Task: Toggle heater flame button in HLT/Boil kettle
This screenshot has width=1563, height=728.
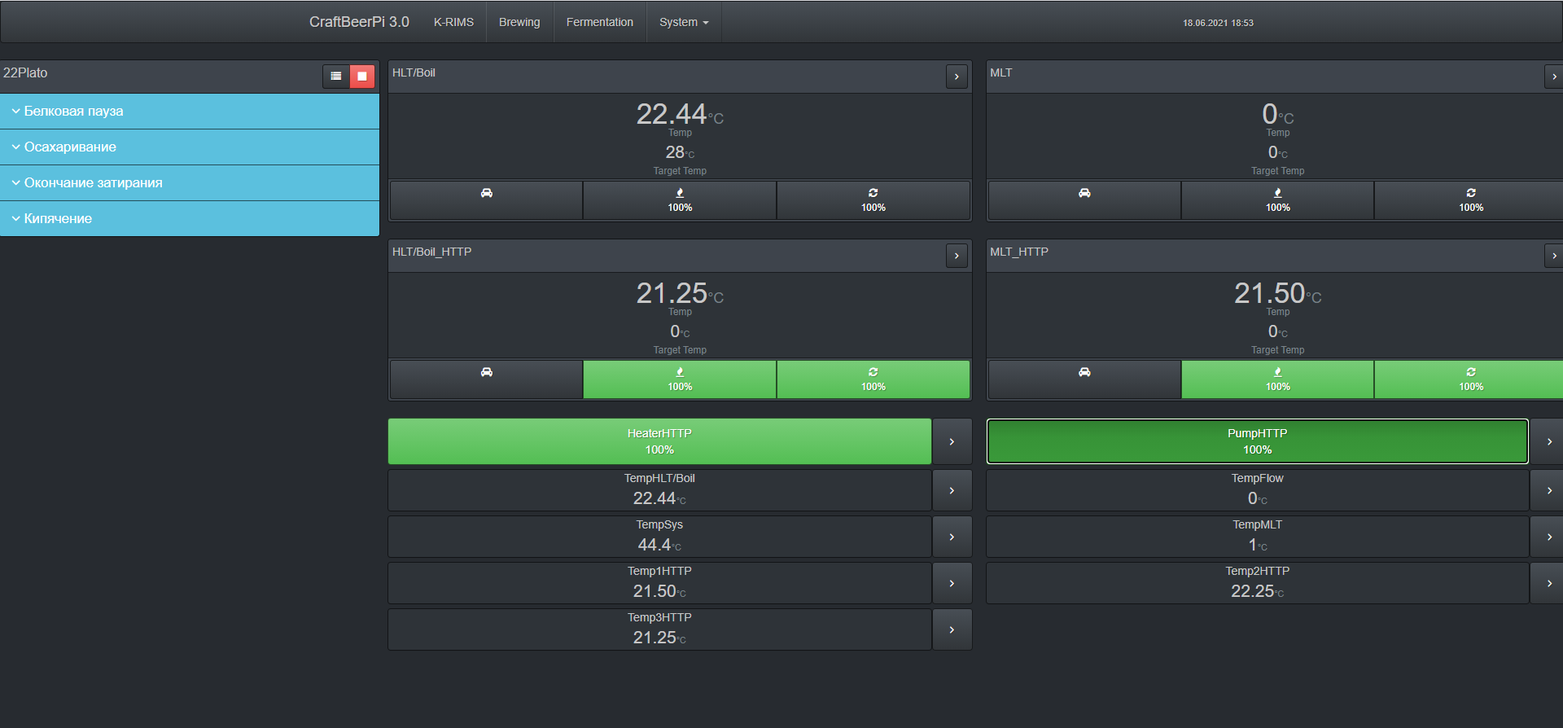Action: point(680,200)
